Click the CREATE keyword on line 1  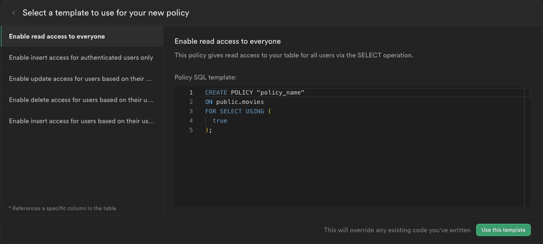[x=216, y=93]
